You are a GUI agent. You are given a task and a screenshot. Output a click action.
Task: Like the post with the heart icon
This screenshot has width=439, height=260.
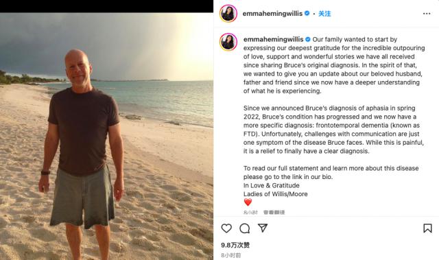(226, 228)
